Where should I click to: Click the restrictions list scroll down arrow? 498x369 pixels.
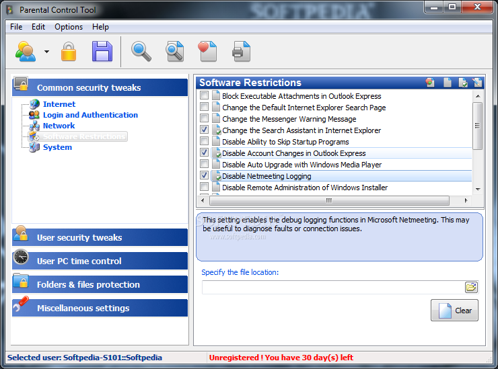click(x=477, y=189)
